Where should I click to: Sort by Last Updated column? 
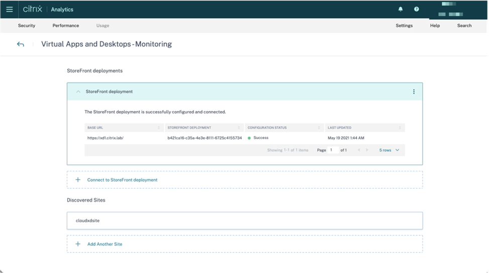point(400,128)
